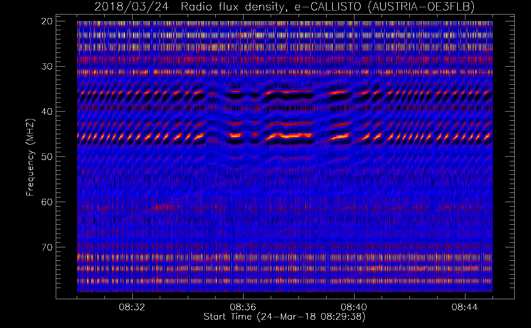This screenshot has width=531, height=328.
Task: Click the plot title "2018/03/24 Radio flux density, e-CALLISTO (AUSTRIA-OE3FLB)"
Action: [285, 7]
